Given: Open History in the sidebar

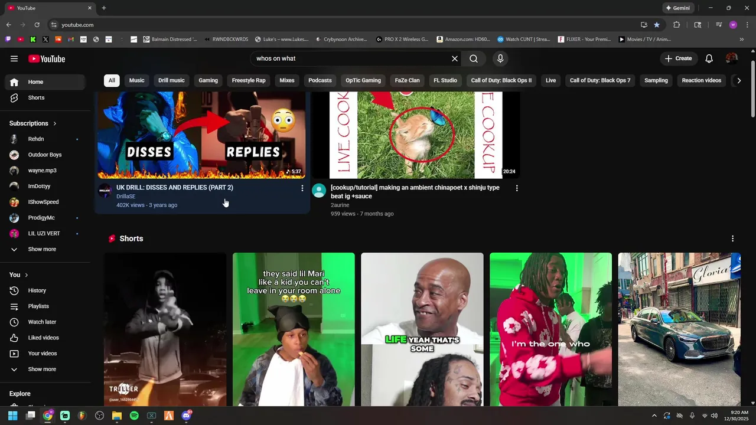Looking at the screenshot, I should pos(45,290).
